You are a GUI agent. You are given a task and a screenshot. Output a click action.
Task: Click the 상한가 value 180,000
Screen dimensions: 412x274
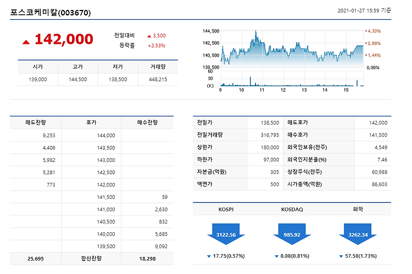point(270,147)
